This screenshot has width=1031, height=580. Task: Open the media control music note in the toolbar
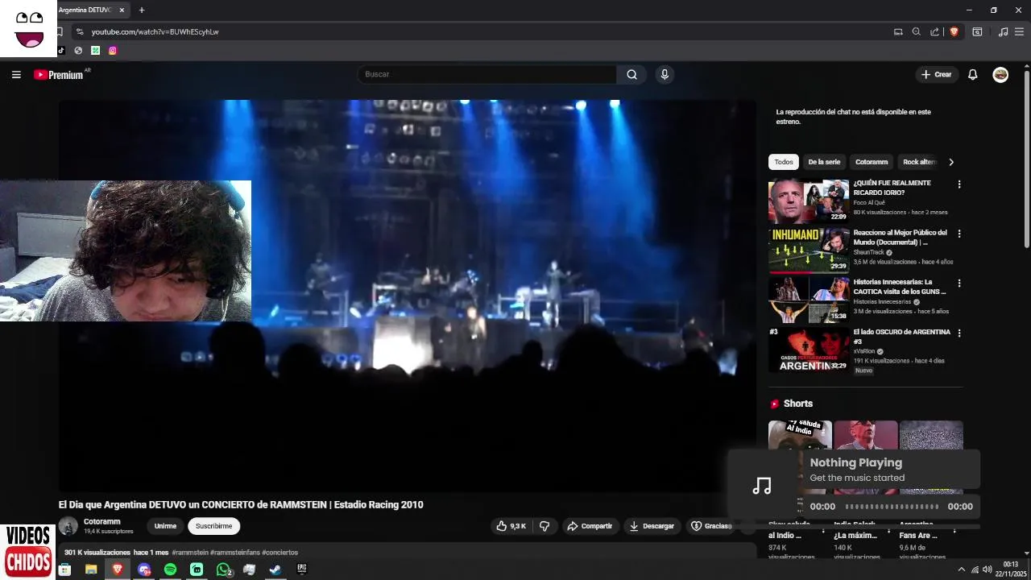click(x=1003, y=31)
